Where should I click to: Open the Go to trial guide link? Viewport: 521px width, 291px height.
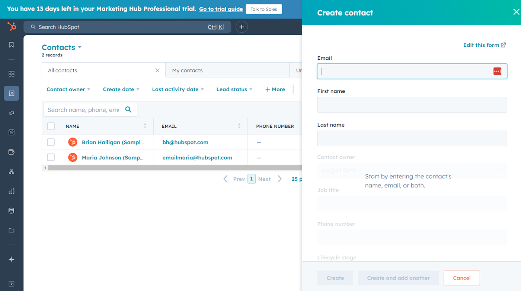point(221,9)
